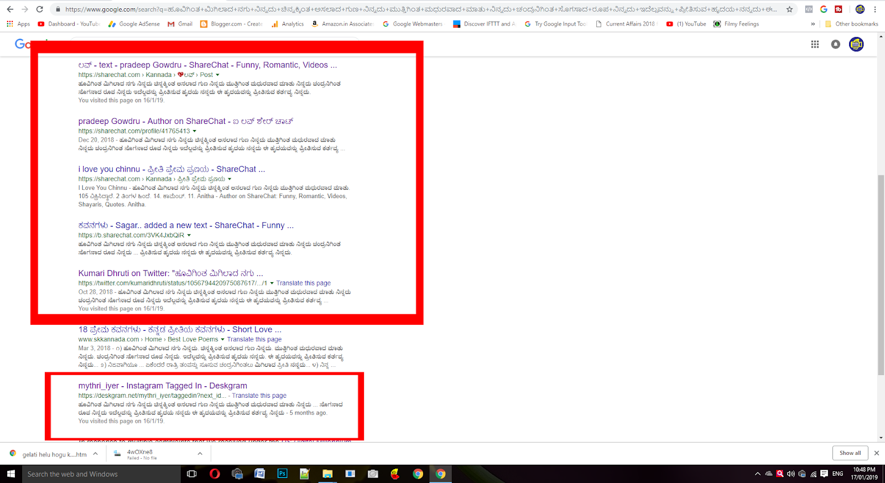
Task: Open the Chrome three-dot menu
Action: [875, 9]
